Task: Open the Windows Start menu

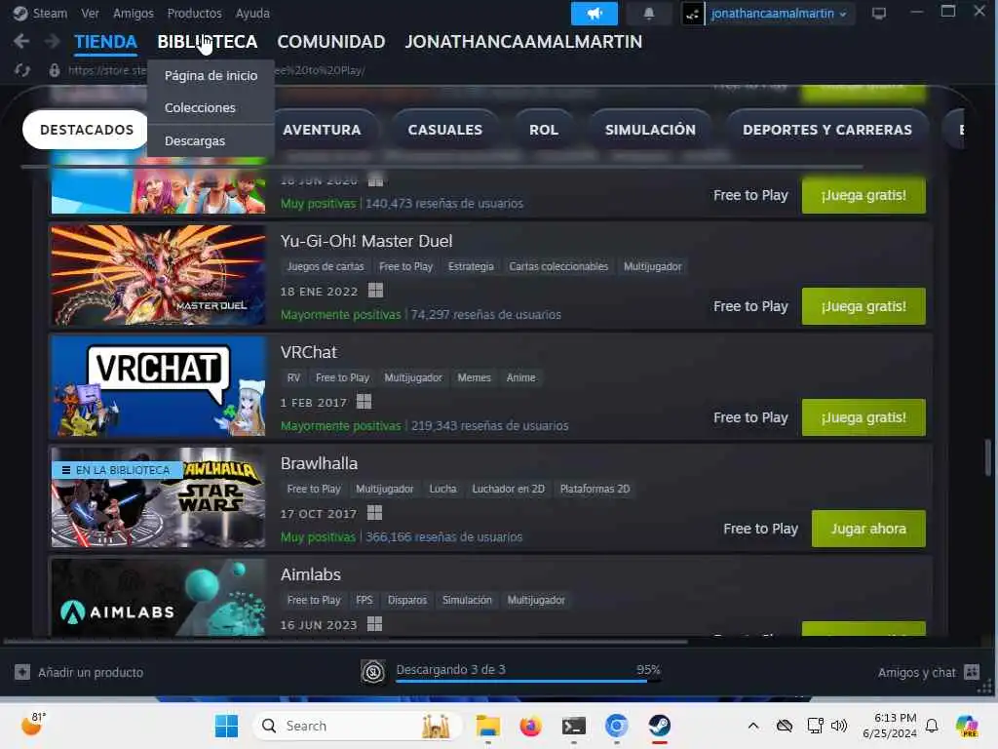Action: (x=226, y=726)
